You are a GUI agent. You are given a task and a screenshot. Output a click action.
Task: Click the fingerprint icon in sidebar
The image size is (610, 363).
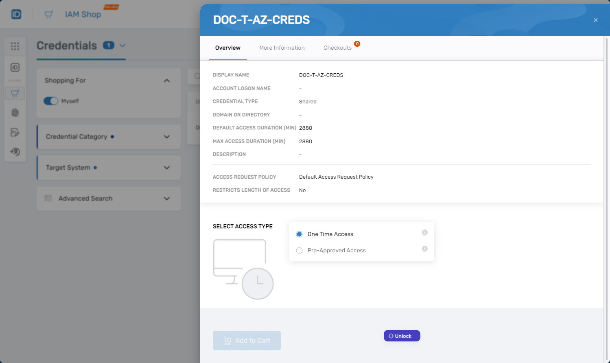tap(15, 113)
